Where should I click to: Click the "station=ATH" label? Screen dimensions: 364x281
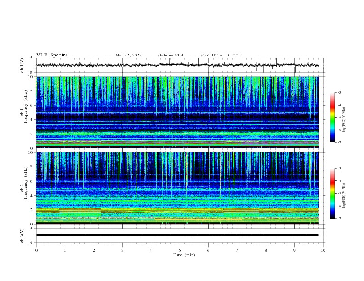(x=171, y=55)
